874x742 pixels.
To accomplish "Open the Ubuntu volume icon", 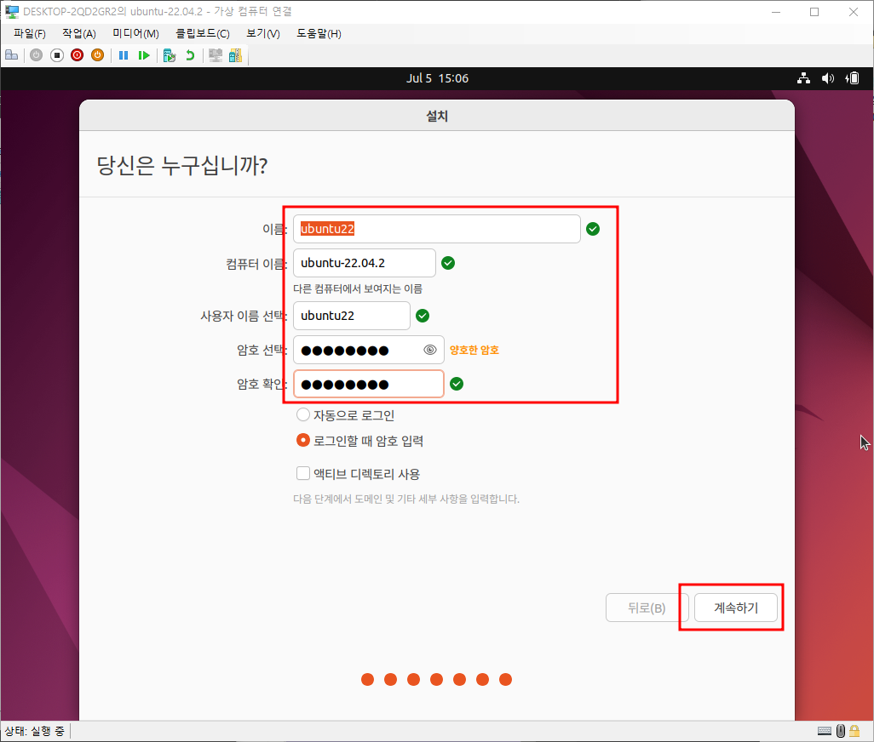I will coord(828,78).
